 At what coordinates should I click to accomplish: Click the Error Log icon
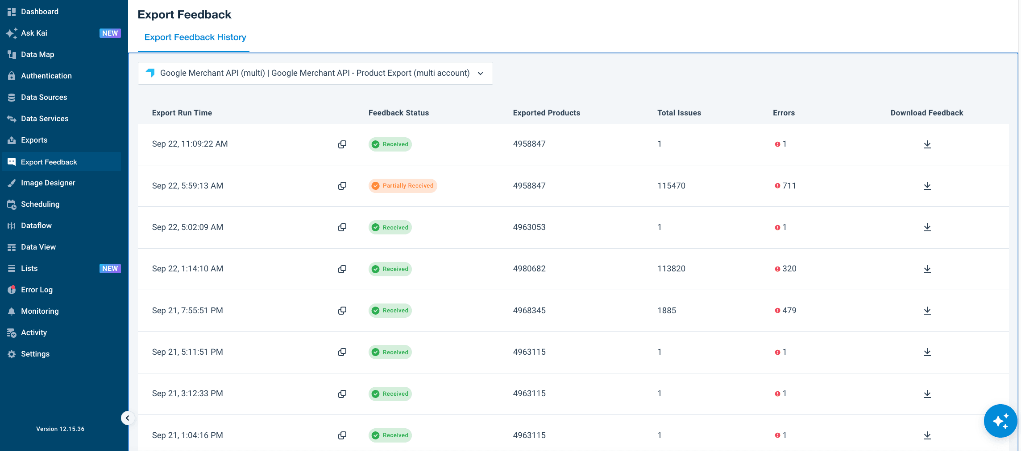pyautogui.click(x=12, y=290)
